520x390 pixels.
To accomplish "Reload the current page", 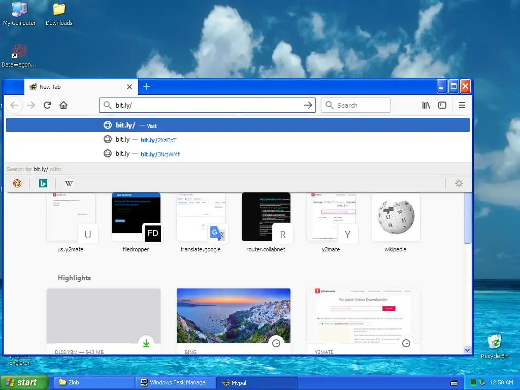I will pyautogui.click(x=47, y=105).
